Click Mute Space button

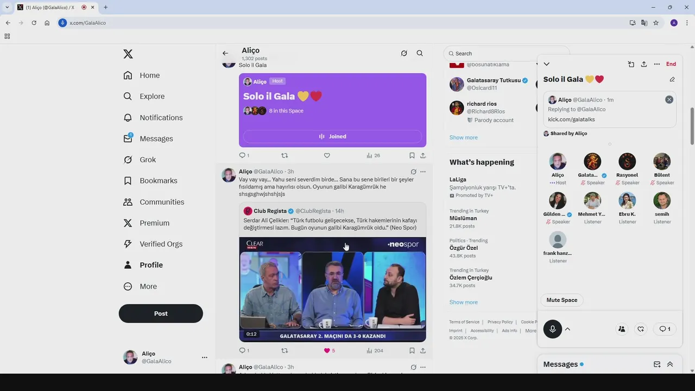click(562, 300)
